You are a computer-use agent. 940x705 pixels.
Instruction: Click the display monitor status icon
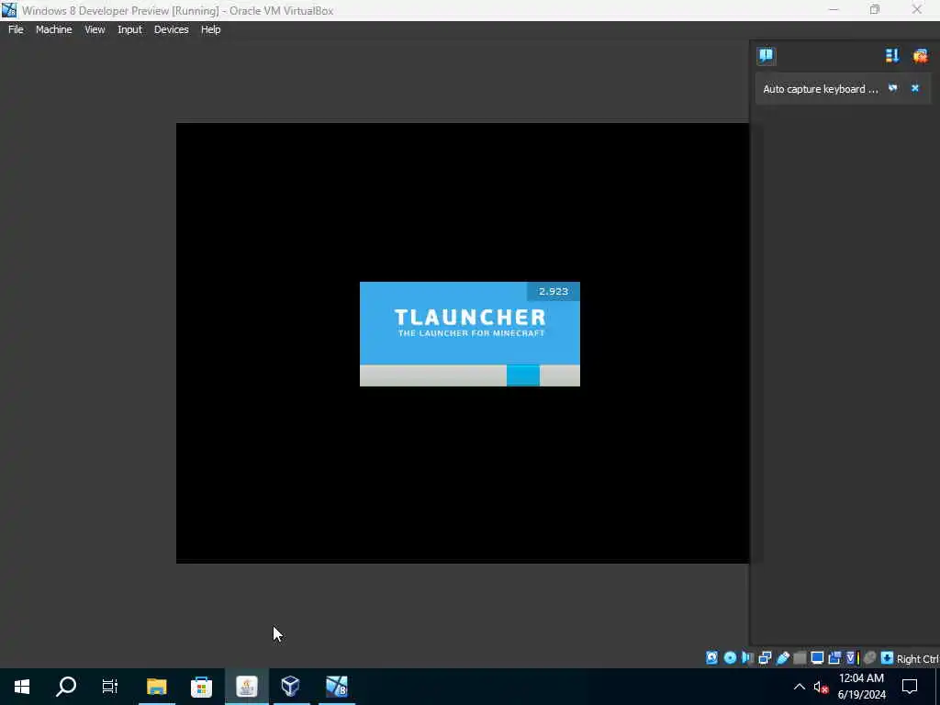pos(817,657)
